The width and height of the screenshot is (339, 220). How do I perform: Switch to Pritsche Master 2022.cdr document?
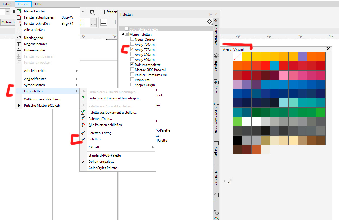click(42, 106)
